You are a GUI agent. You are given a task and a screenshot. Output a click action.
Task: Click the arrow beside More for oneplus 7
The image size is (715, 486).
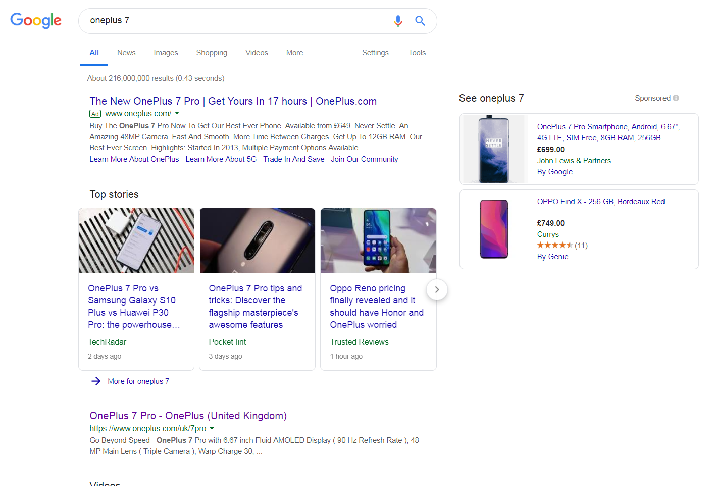pos(96,381)
